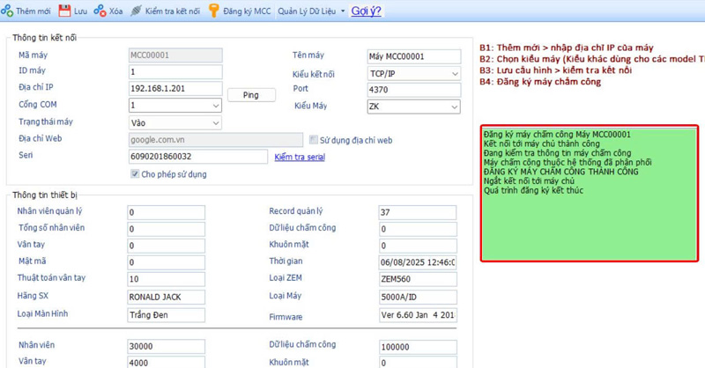The height and width of the screenshot is (368, 705).
Task: Click the Kiểm tra kết nối plug icon
Action: pos(136,11)
